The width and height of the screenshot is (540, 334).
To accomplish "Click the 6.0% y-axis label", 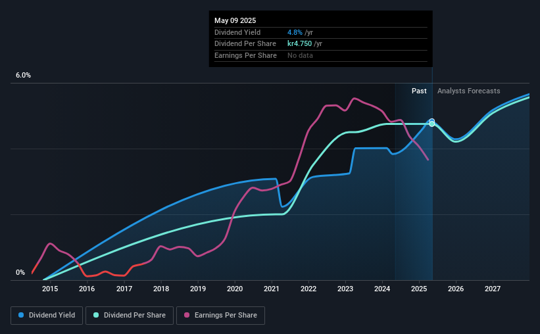I will click(x=23, y=76).
